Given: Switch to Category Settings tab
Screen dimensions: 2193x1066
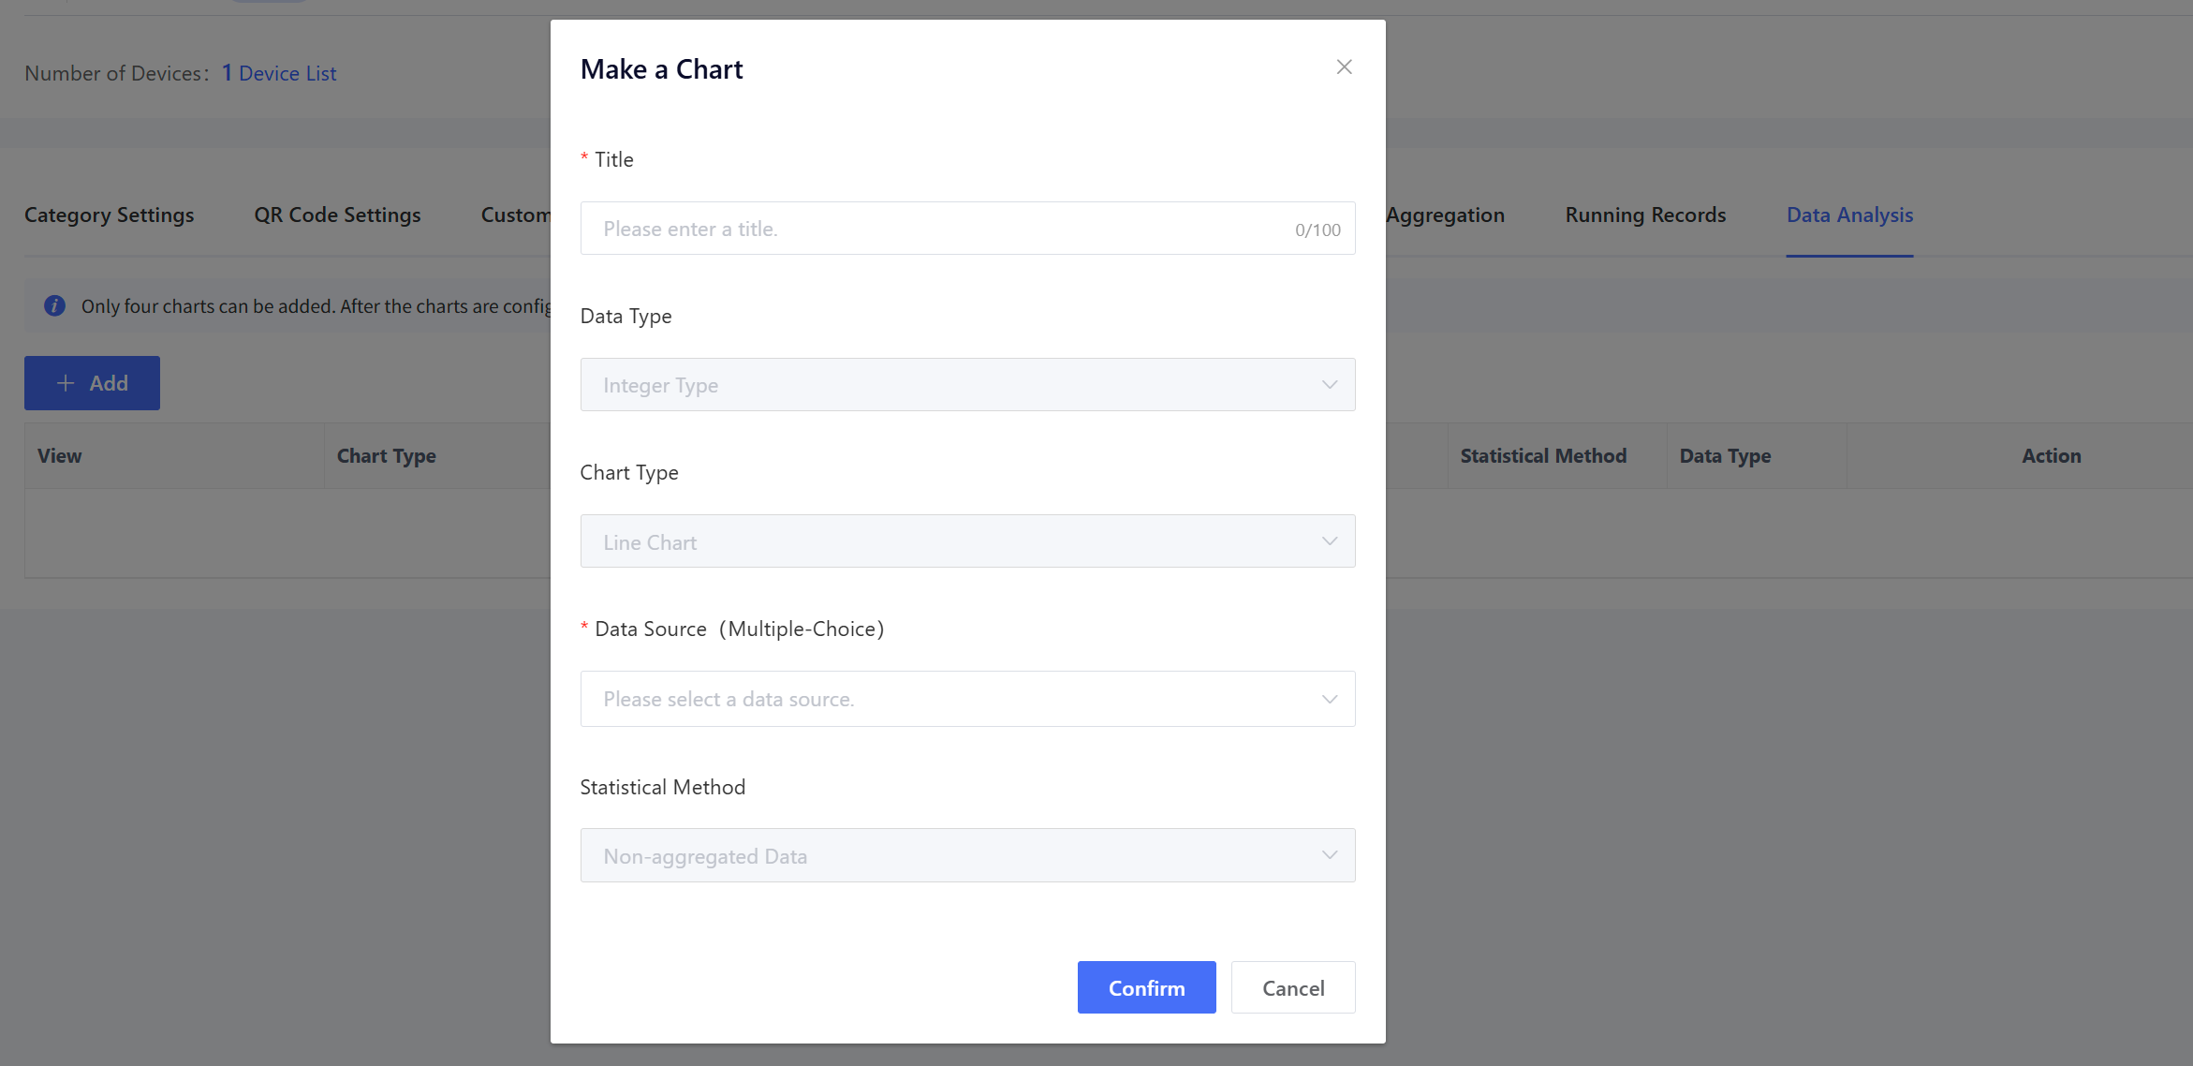Looking at the screenshot, I should (110, 215).
